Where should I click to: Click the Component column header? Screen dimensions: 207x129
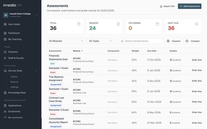(113, 51)
